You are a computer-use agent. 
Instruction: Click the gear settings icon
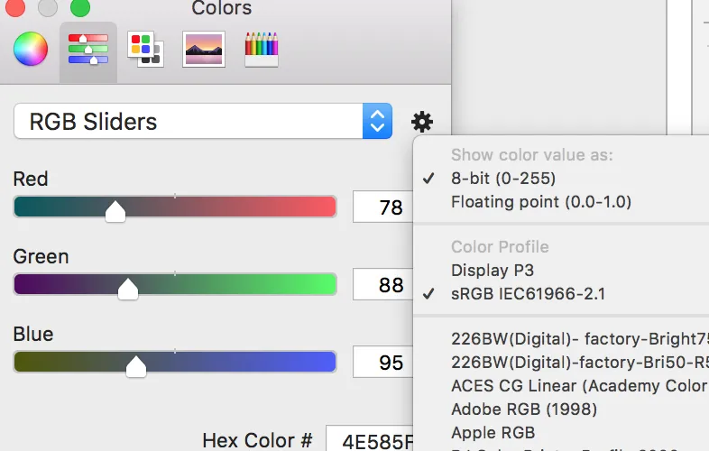(x=421, y=122)
